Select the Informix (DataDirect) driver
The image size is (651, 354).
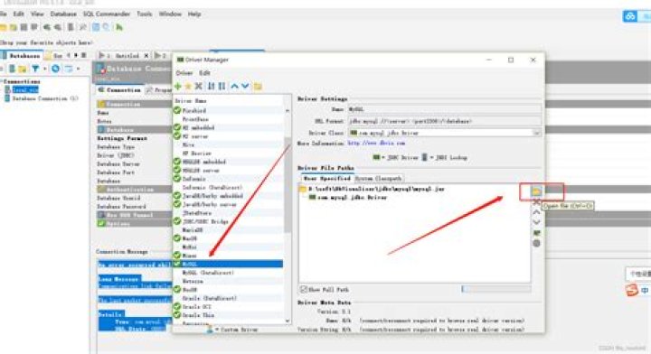coord(212,187)
